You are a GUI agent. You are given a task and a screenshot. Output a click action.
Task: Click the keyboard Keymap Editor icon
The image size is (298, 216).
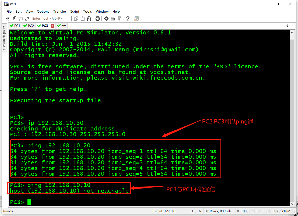pyautogui.click(x=113, y=19)
